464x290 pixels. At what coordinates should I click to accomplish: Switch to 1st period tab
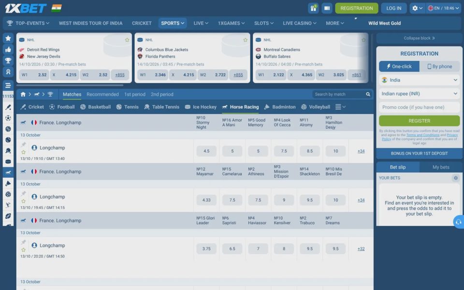[x=135, y=94]
